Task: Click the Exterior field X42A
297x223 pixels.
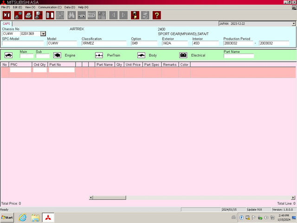Action: pyautogui.click(x=175, y=43)
